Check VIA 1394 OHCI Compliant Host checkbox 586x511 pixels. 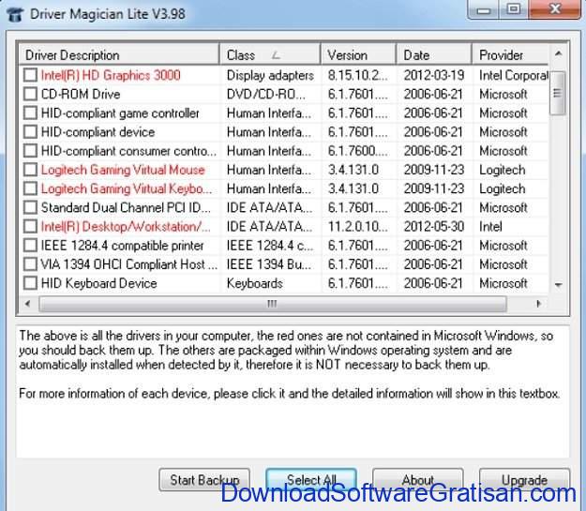(x=30, y=264)
